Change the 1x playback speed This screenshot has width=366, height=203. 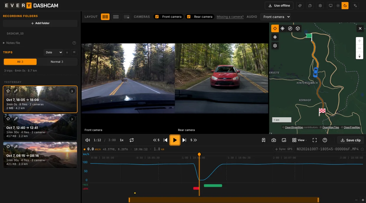122,140
